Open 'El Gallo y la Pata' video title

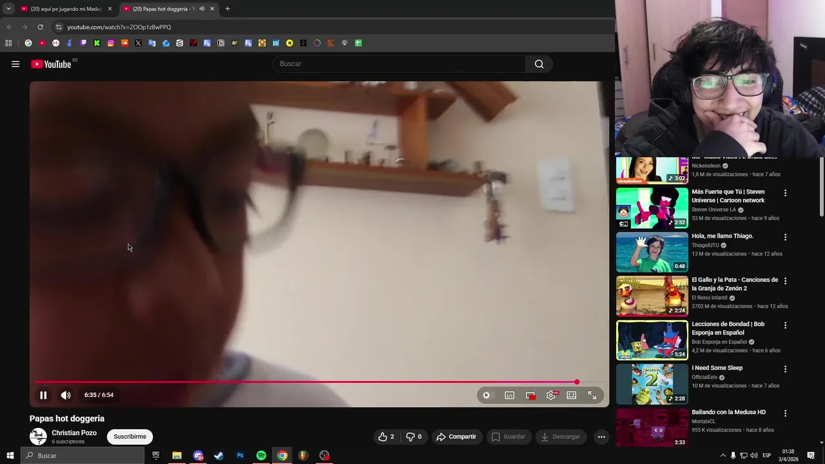pyautogui.click(x=735, y=284)
